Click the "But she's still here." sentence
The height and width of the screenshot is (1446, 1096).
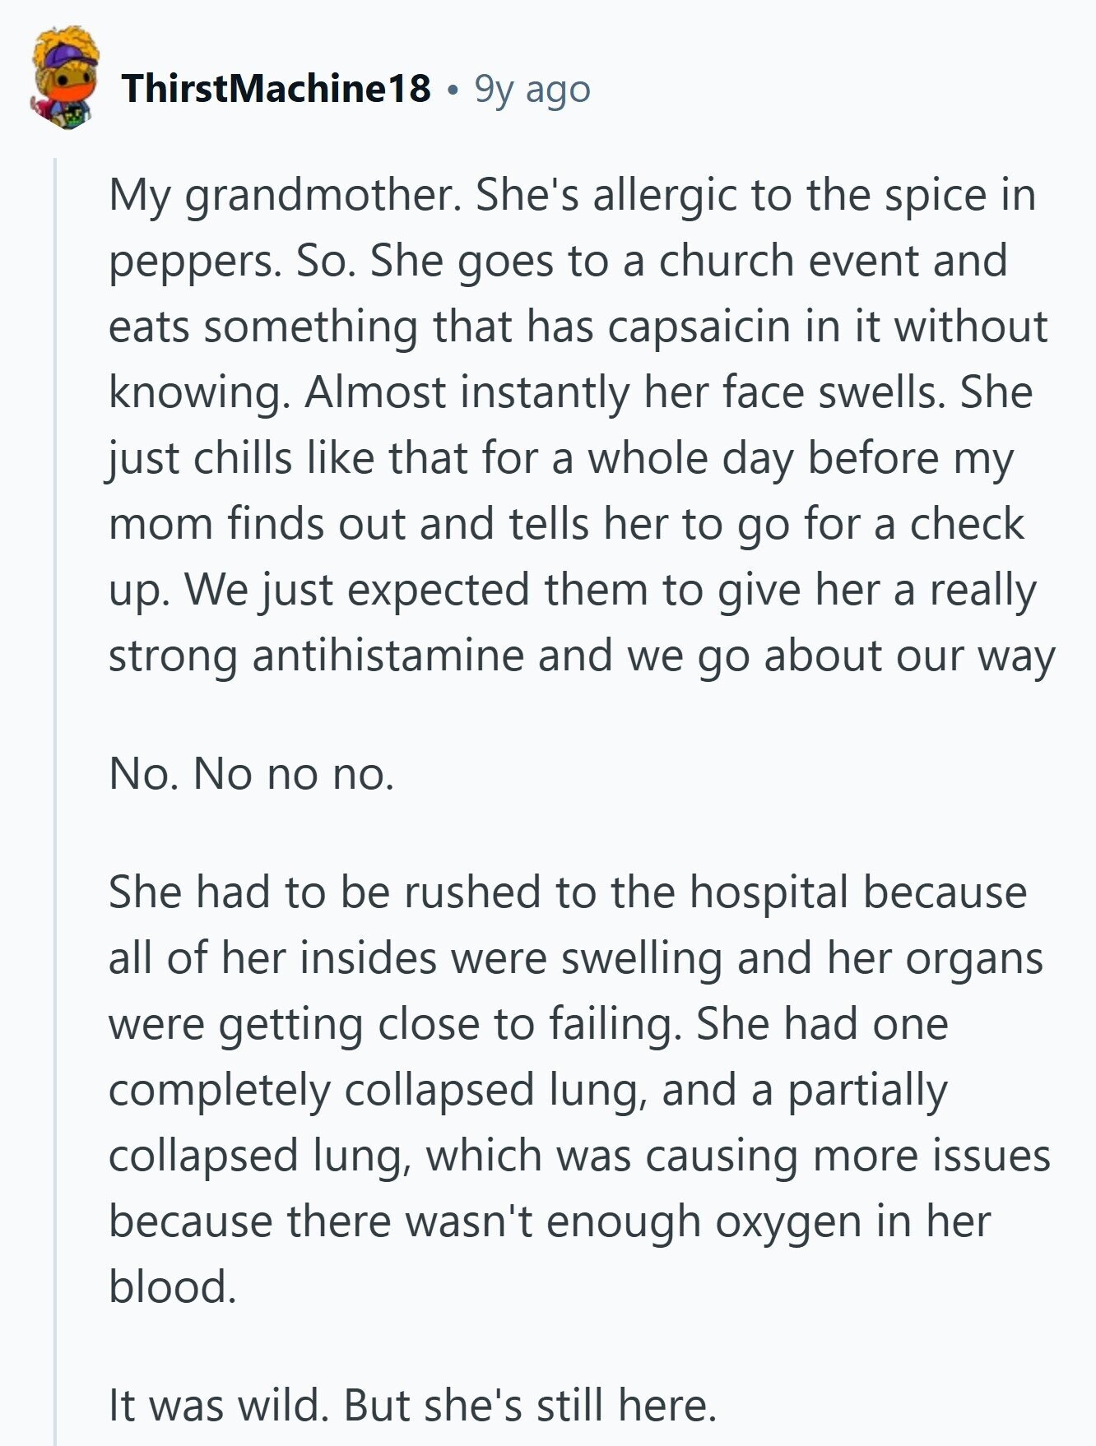click(531, 1406)
